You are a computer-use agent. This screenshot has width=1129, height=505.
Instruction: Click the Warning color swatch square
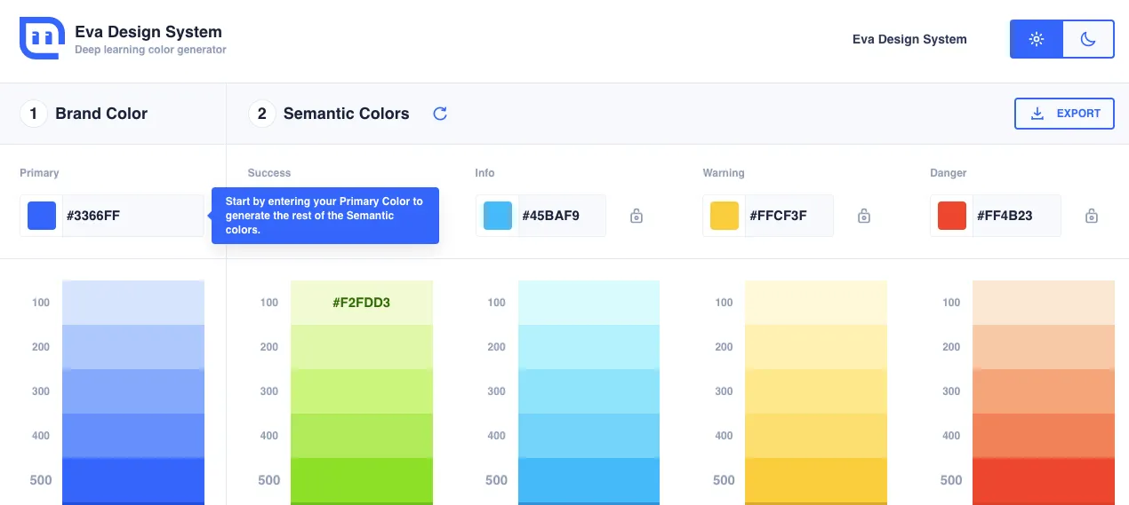click(725, 216)
